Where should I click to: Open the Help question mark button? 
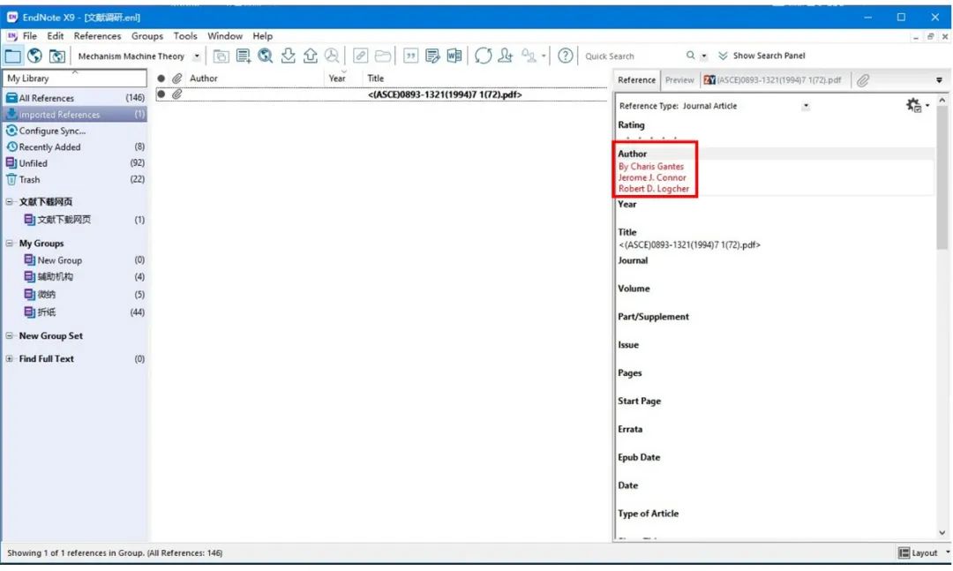coord(566,56)
